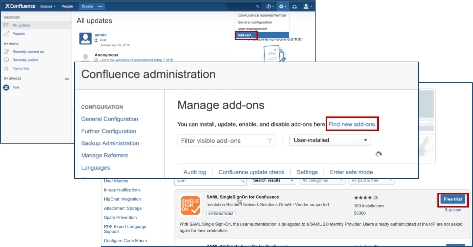Click the admin user avatar
The width and height of the screenshot is (473, 247).
pos(85,38)
